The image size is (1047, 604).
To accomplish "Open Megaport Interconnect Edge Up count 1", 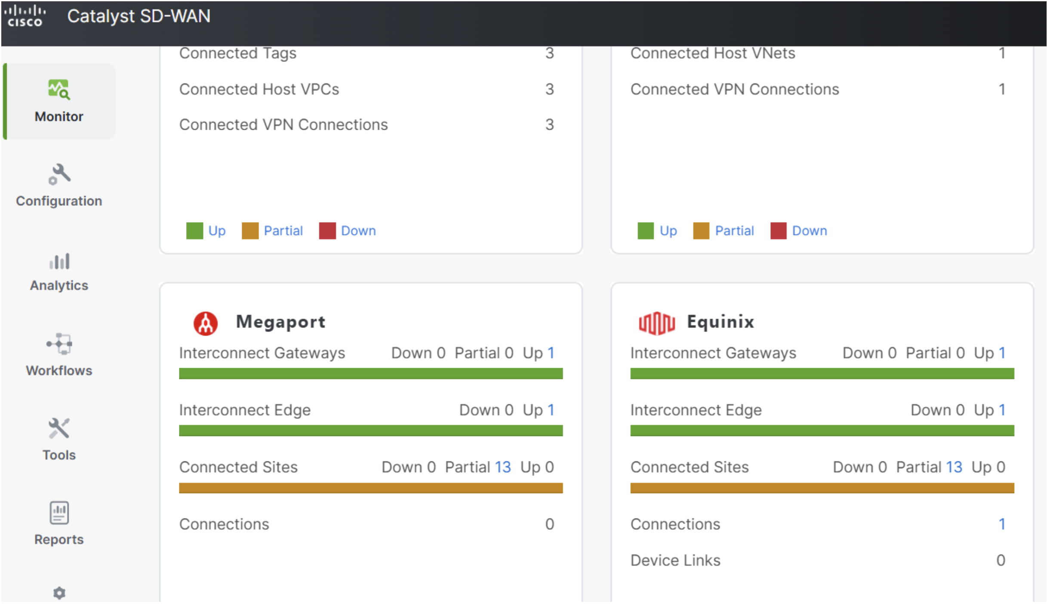I will pyautogui.click(x=551, y=410).
